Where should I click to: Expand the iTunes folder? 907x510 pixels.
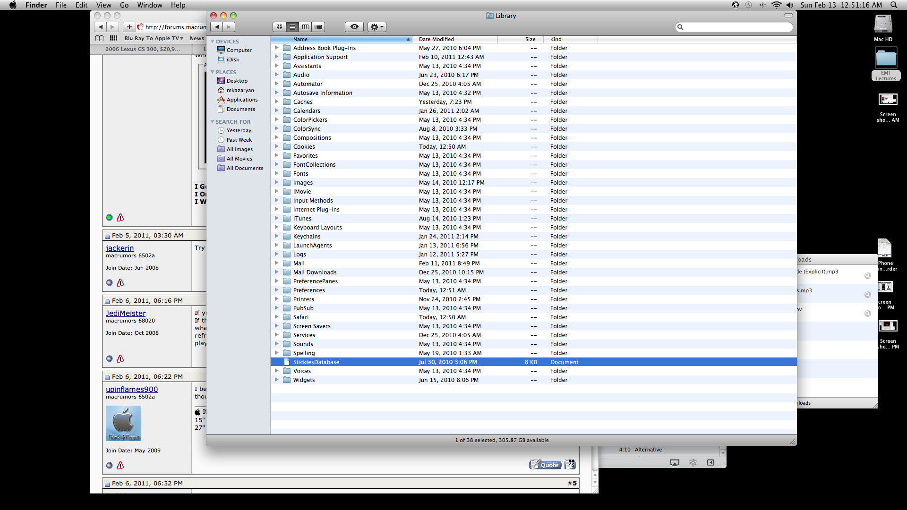point(276,218)
